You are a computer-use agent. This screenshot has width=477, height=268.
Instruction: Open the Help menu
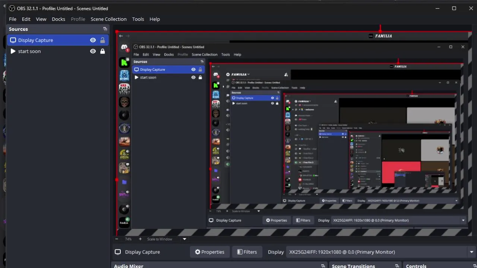tap(155, 19)
